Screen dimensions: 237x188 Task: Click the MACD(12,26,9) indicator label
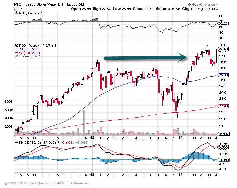click(33, 143)
